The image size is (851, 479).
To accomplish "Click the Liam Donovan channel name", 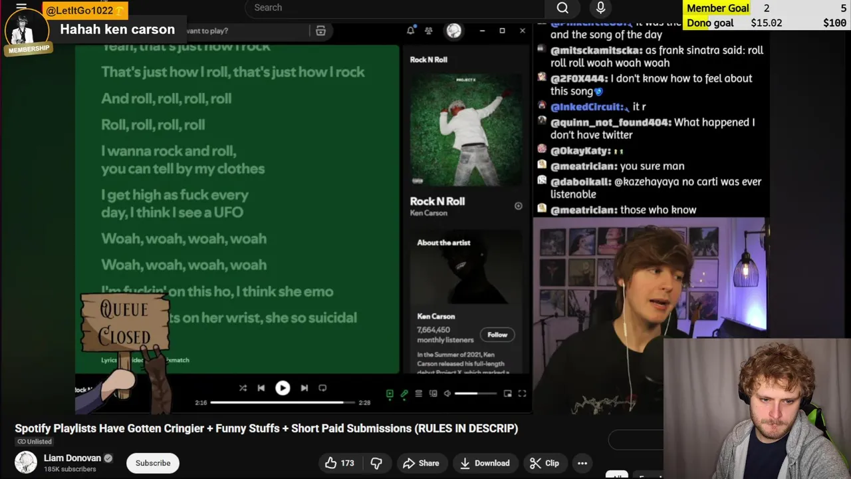I will click(72, 458).
